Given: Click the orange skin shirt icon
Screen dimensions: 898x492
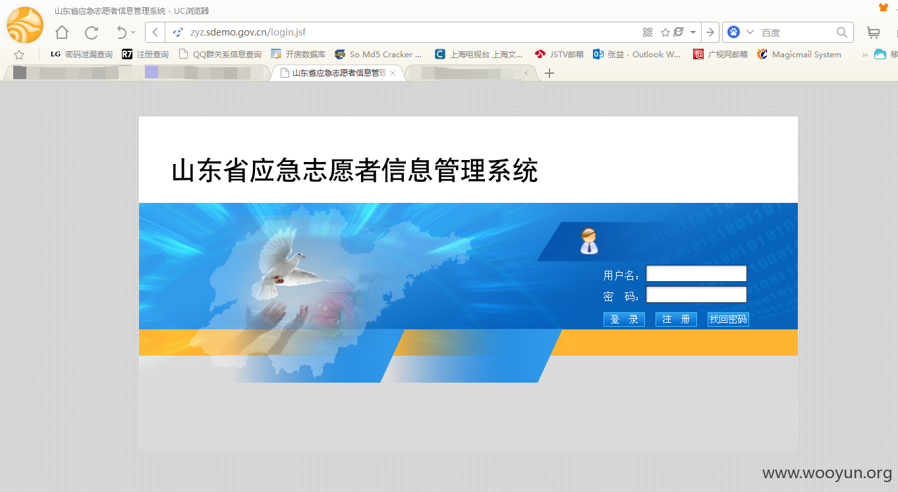Looking at the screenshot, I should [884, 8].
